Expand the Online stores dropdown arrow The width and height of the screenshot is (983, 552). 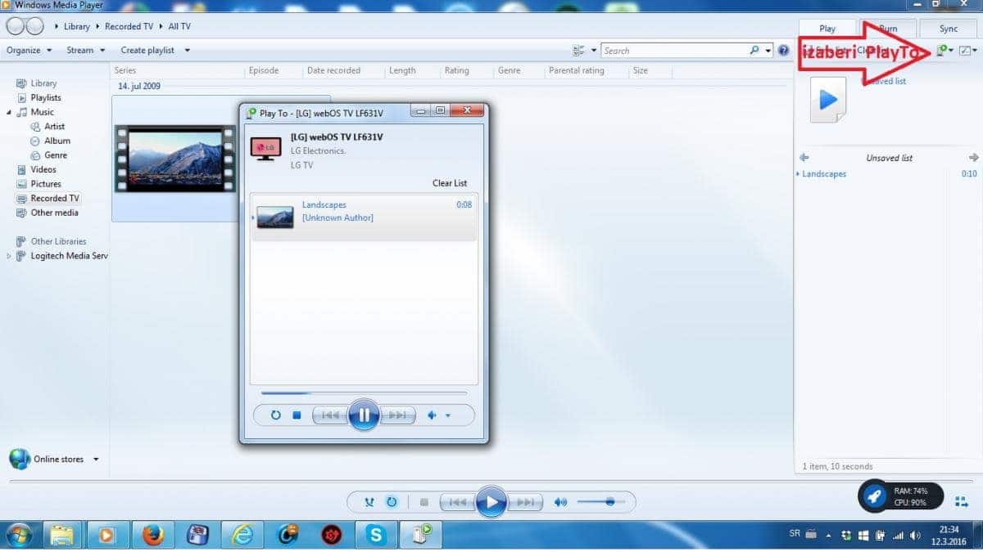tap(96, 460)
